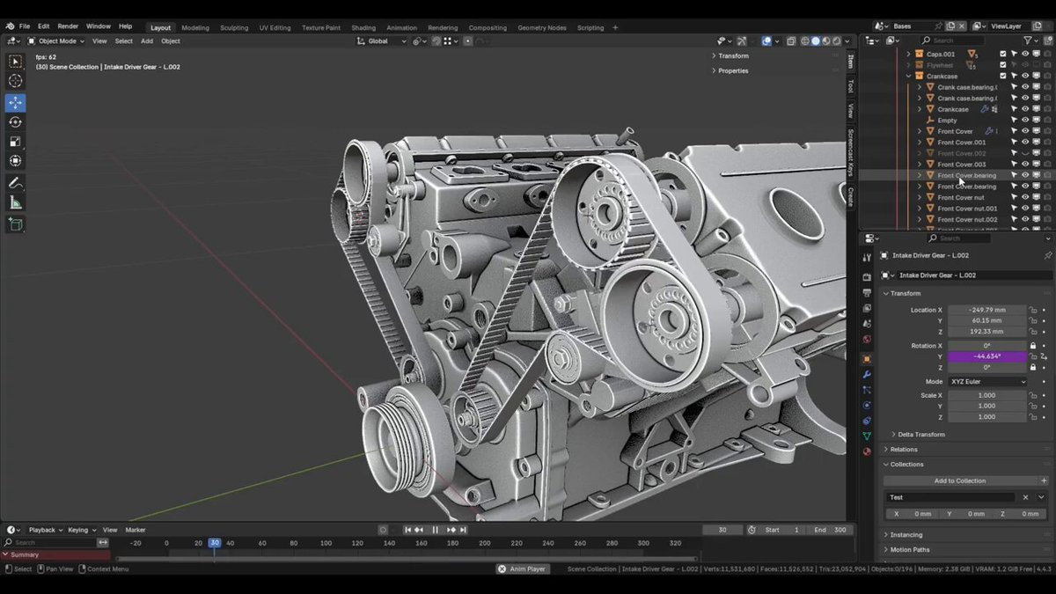
Task: Switch to the Shading workspace tab
Action: [x=363, y=27]
